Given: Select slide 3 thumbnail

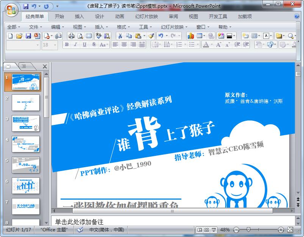Looking at the screenshot, I should pyautogui.click(x=26, y=123).
